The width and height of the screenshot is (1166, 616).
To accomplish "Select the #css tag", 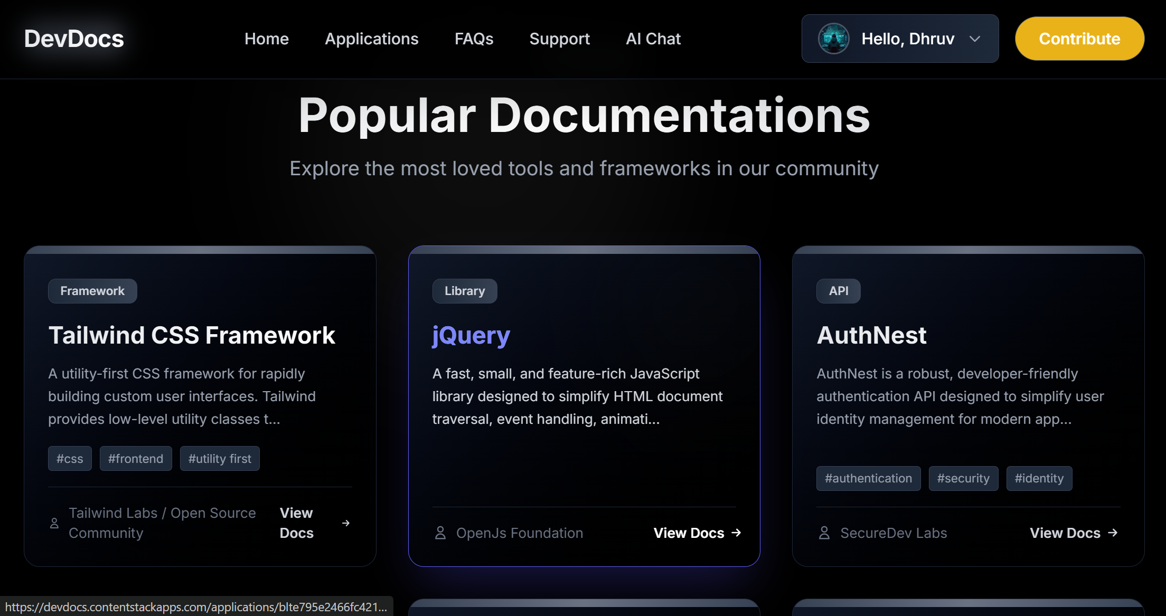I will [x=70, y=459].
